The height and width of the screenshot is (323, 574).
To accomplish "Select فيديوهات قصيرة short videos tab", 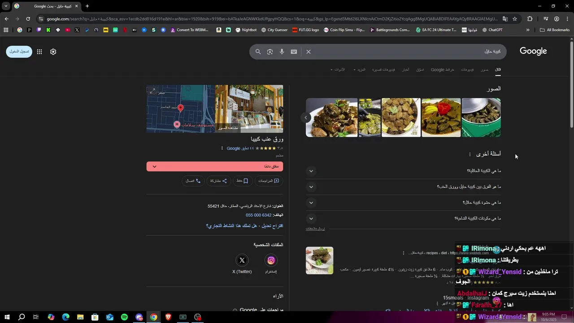I will [383, 70].
